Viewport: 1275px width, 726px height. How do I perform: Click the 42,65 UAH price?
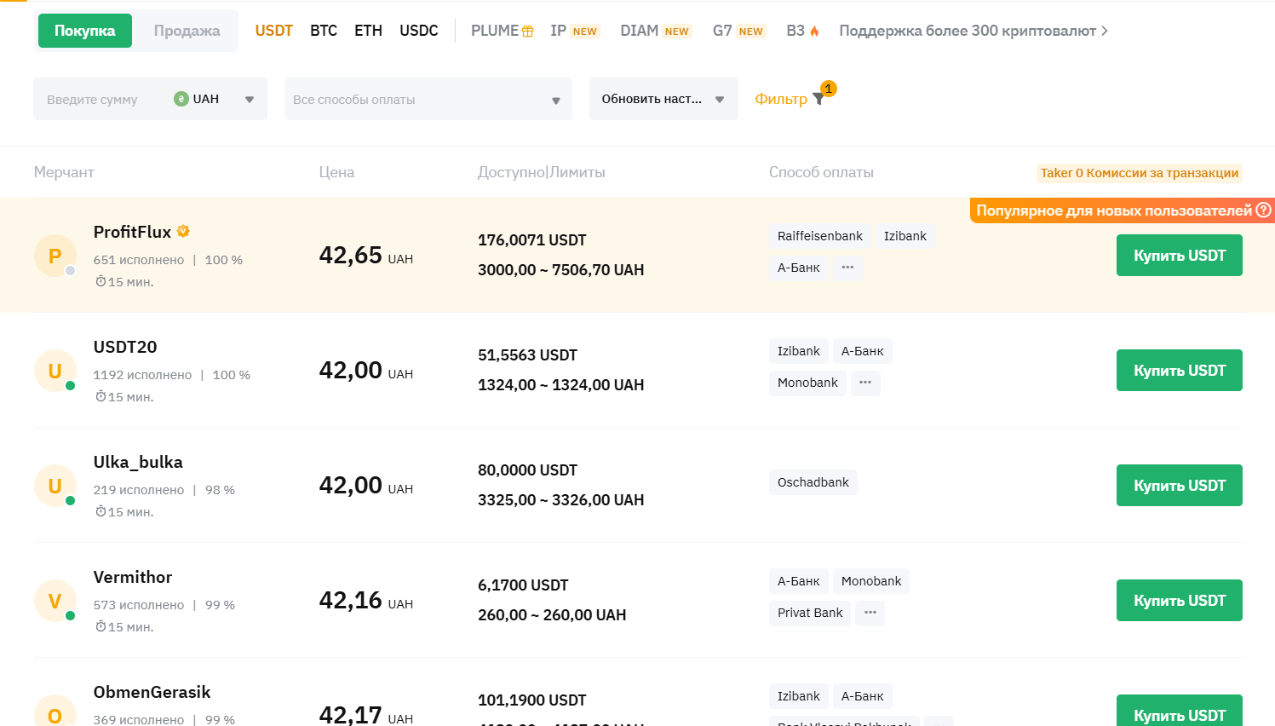click(365, 256)
